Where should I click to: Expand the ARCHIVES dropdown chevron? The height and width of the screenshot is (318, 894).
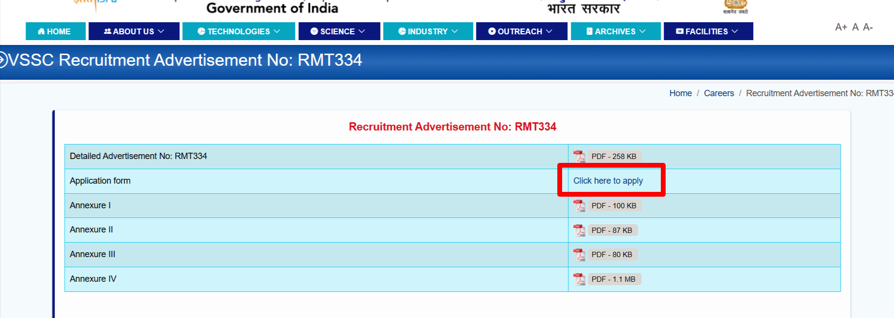point(642,31)
